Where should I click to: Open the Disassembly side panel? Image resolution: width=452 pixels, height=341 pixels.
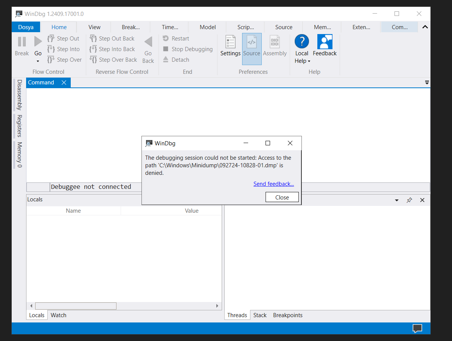point(19,95)
